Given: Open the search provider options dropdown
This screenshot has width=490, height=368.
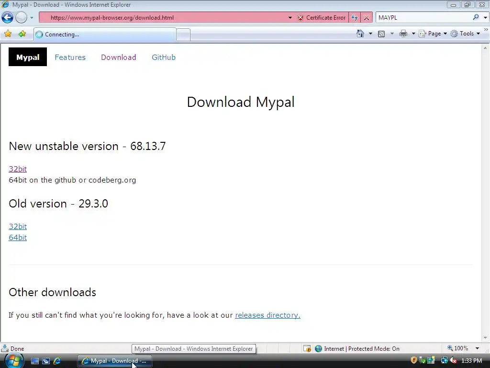Looking at the screenshot, I should coord(485,18).
